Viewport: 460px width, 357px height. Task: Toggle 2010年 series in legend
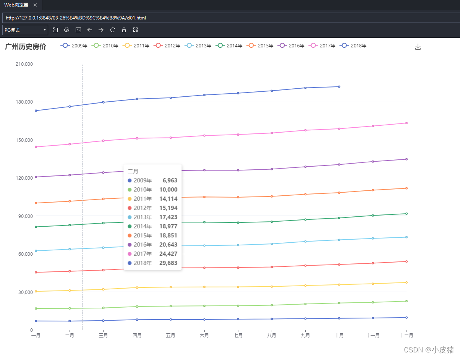[105, 45]
